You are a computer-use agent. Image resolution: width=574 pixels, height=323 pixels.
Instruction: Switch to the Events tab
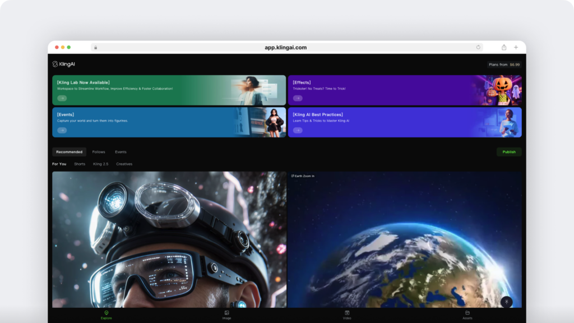121,152
